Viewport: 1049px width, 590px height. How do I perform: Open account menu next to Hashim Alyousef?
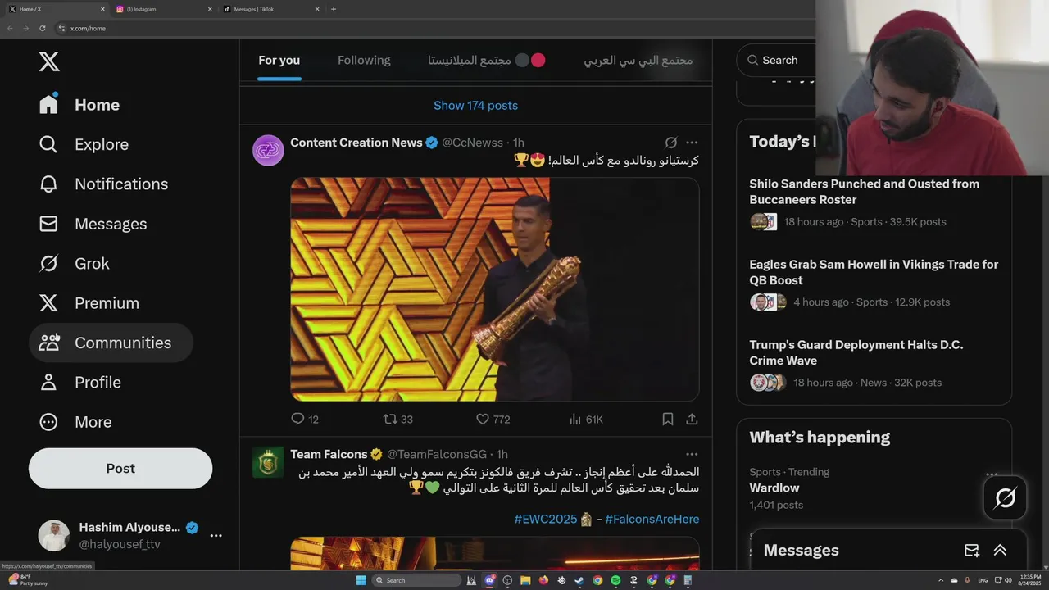tap(216, 535)
